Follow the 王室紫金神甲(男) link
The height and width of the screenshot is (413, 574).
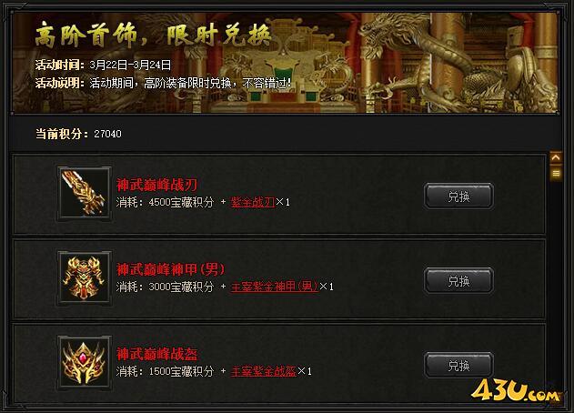[274, 287]
